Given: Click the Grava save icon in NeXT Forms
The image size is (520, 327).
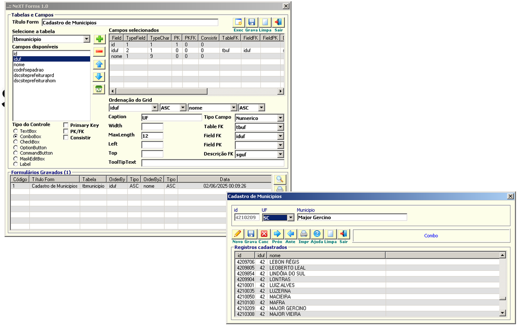Looking at the screenshot, I should point(251,23).
